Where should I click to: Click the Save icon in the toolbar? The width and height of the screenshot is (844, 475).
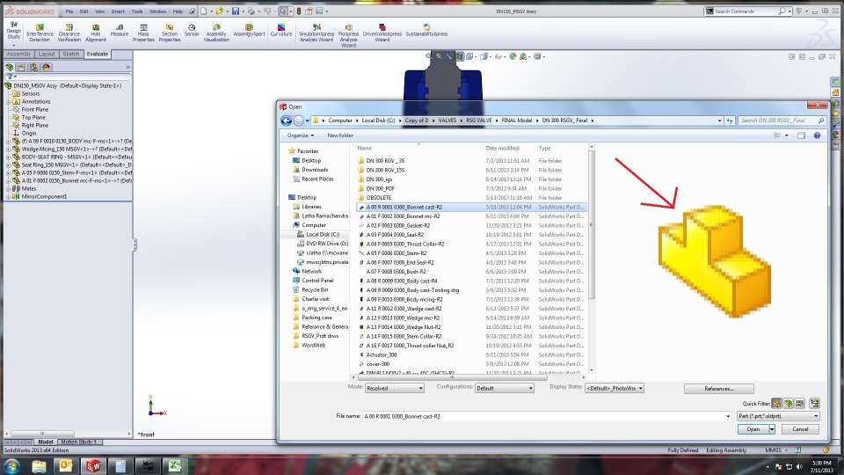click(x=236, y=11)
